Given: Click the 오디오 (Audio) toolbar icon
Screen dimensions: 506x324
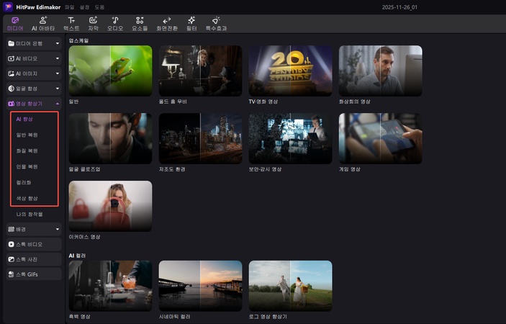Looking at the screenshot, I should point(115,23).
